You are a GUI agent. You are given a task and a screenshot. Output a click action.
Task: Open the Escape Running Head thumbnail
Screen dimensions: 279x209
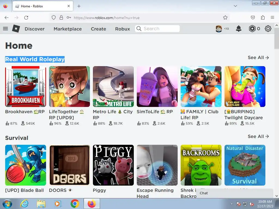157,165
